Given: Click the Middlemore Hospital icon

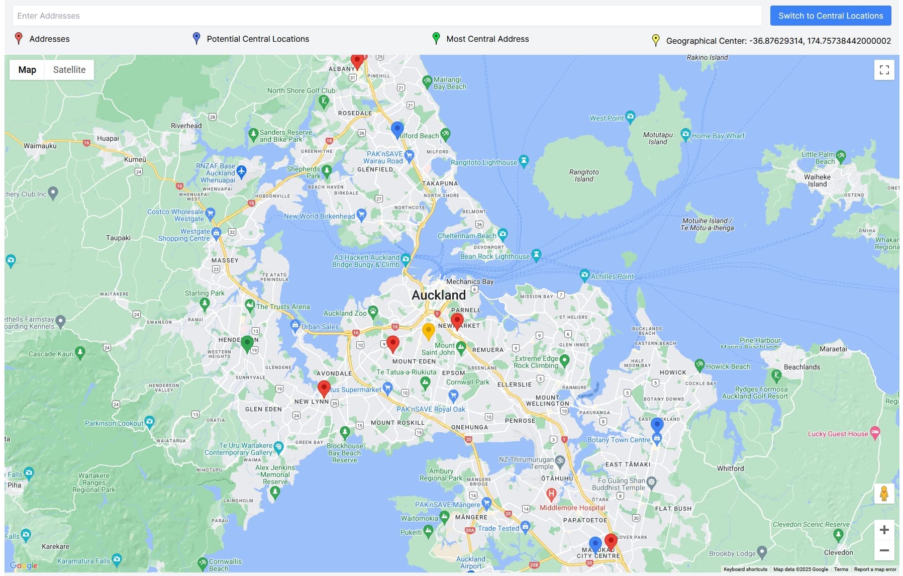Looking at the screenshot, I should 551,495.
